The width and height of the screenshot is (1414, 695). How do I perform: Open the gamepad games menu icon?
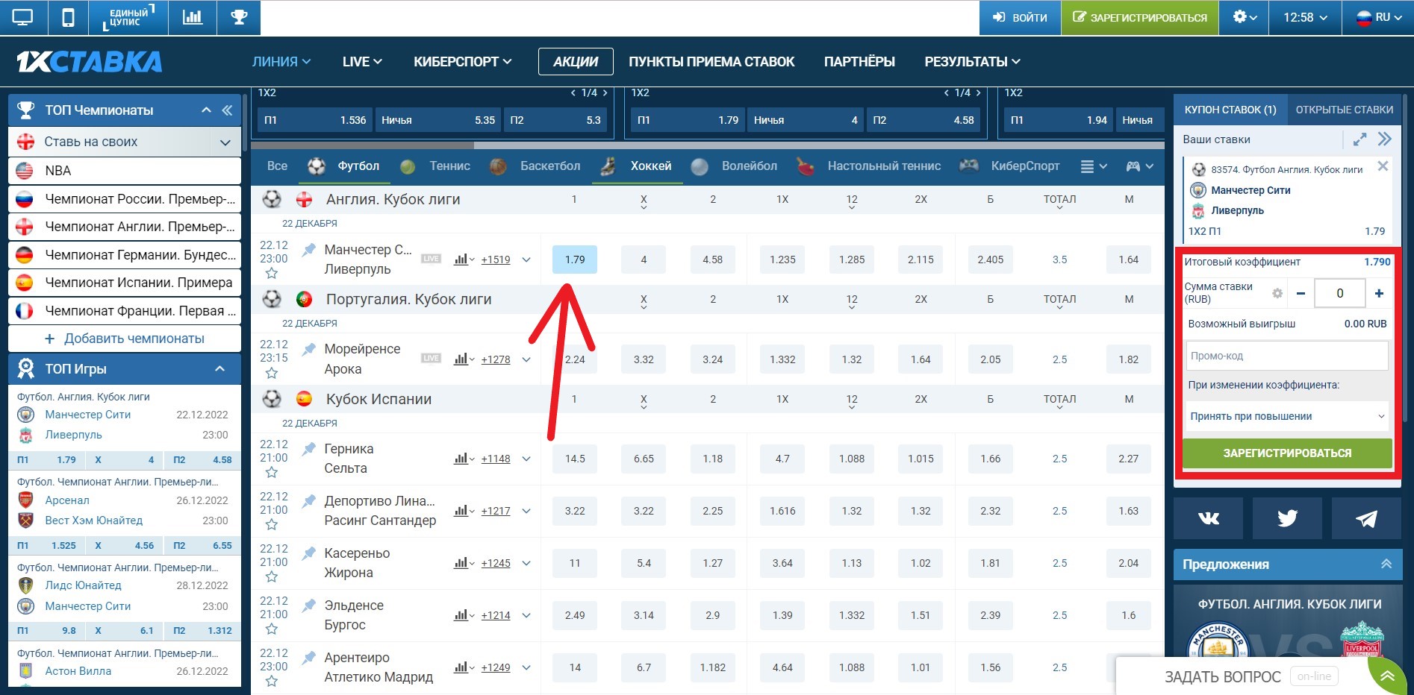(x=1139, y=166)
